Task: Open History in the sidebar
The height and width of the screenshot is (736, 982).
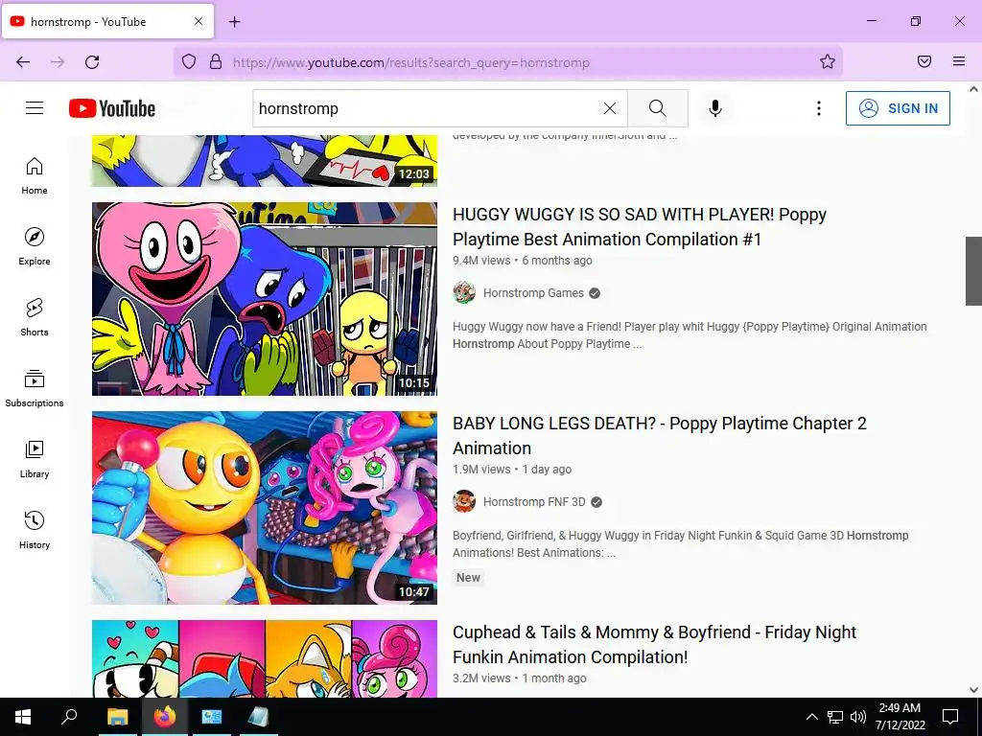Action: [35, 530]
